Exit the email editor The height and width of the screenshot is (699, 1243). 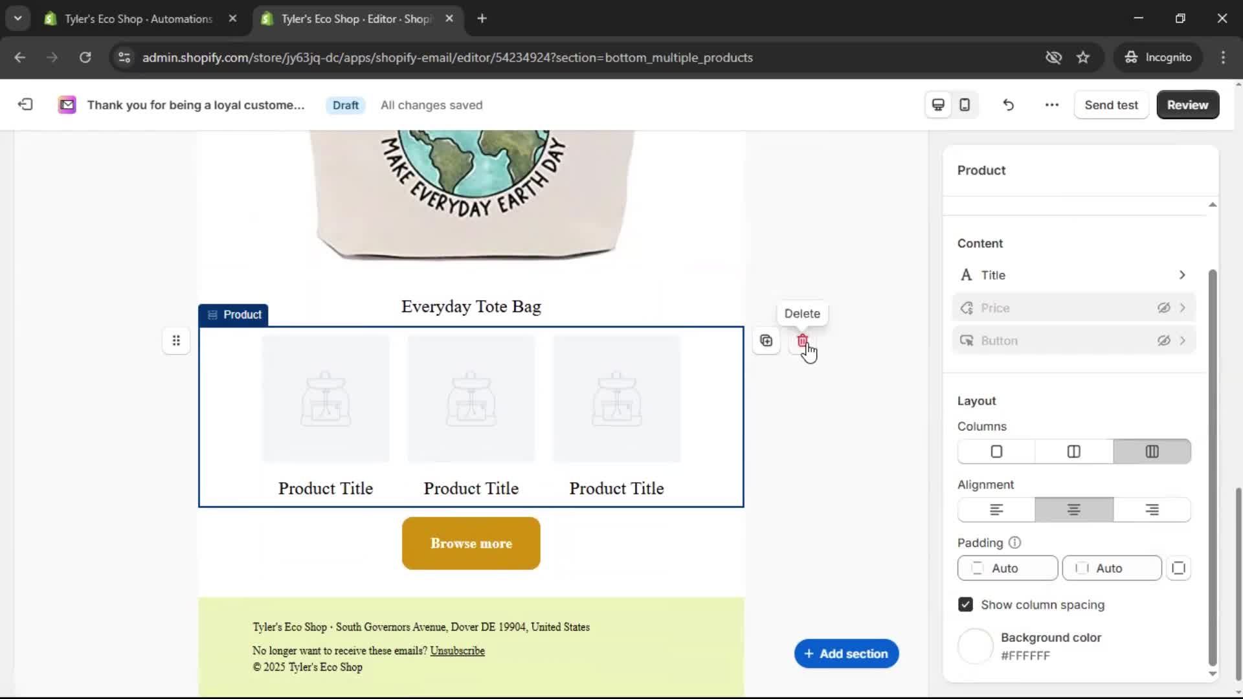pyautogui.click(x=25, y=104)
